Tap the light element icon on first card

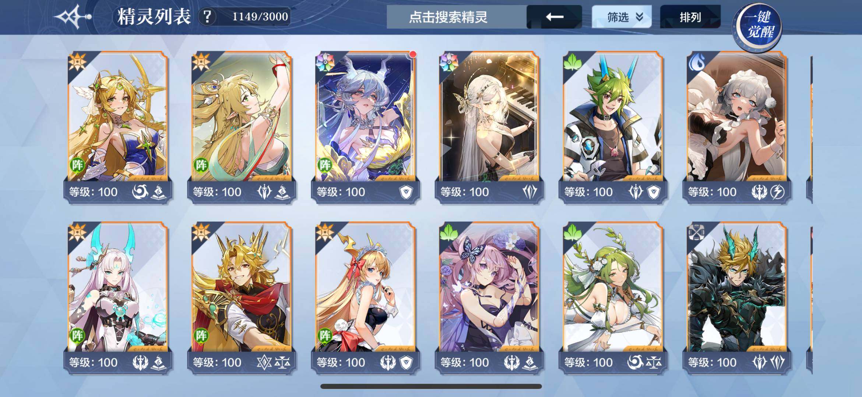77,61
